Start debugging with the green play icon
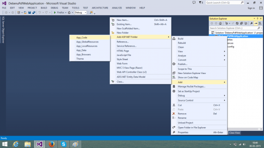 pos(55,13)
